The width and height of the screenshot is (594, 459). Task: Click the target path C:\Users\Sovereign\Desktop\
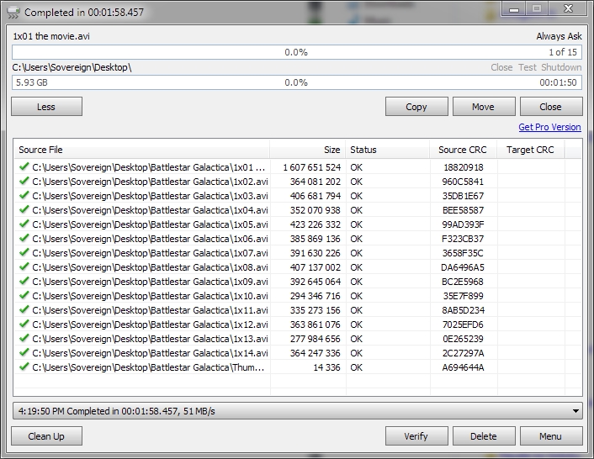point(72,67)
